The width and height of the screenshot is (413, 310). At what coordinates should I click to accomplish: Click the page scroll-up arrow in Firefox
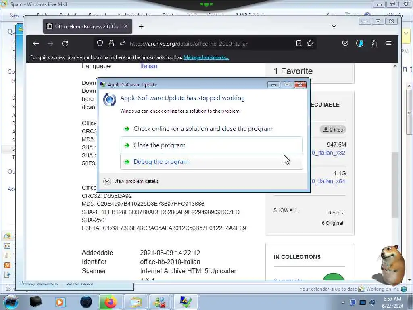point(395,67)
